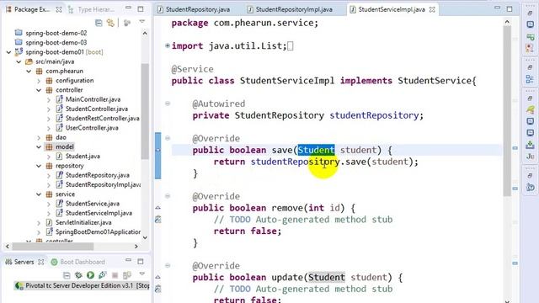Open UserController.java in tree
The image size is (539, 303).
click(x=92, y=128)
